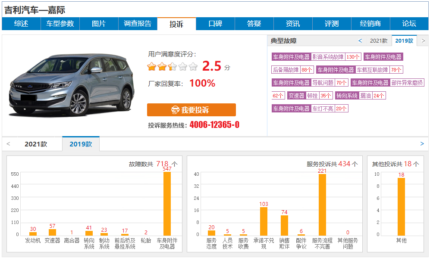This screenshot has width=430, height=258.
Task: Click the 承诺不兑现 bar showing 103
Action: coord(264,221)
